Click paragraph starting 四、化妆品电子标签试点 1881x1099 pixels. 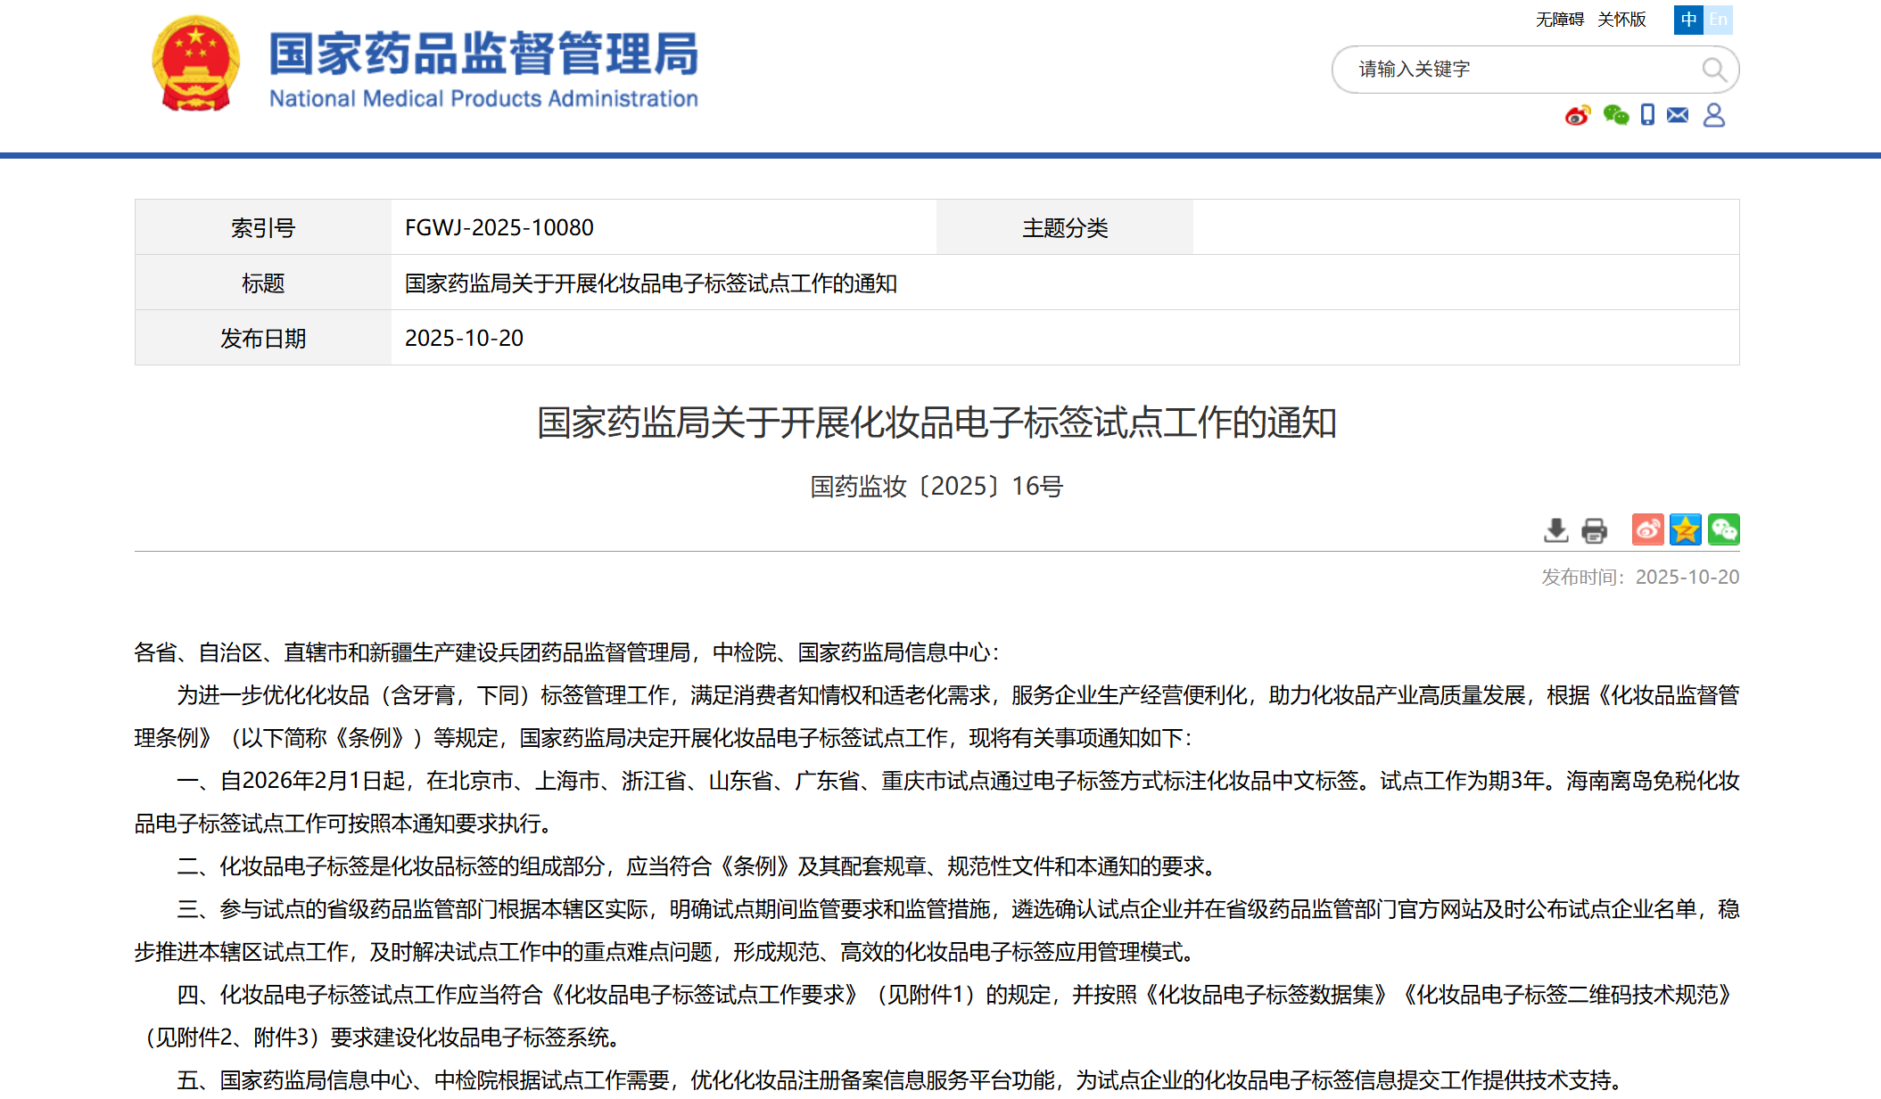(x=936, y=1015)
